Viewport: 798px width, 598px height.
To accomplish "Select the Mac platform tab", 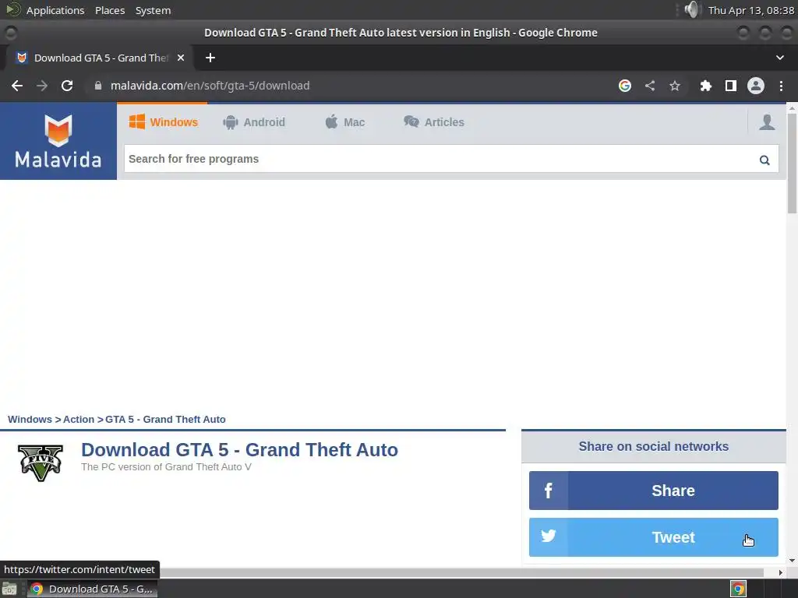I will (345, 122).
